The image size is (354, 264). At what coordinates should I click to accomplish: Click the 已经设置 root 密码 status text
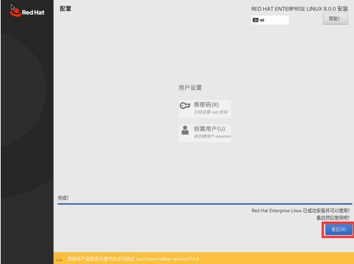(x=210, y=113)
